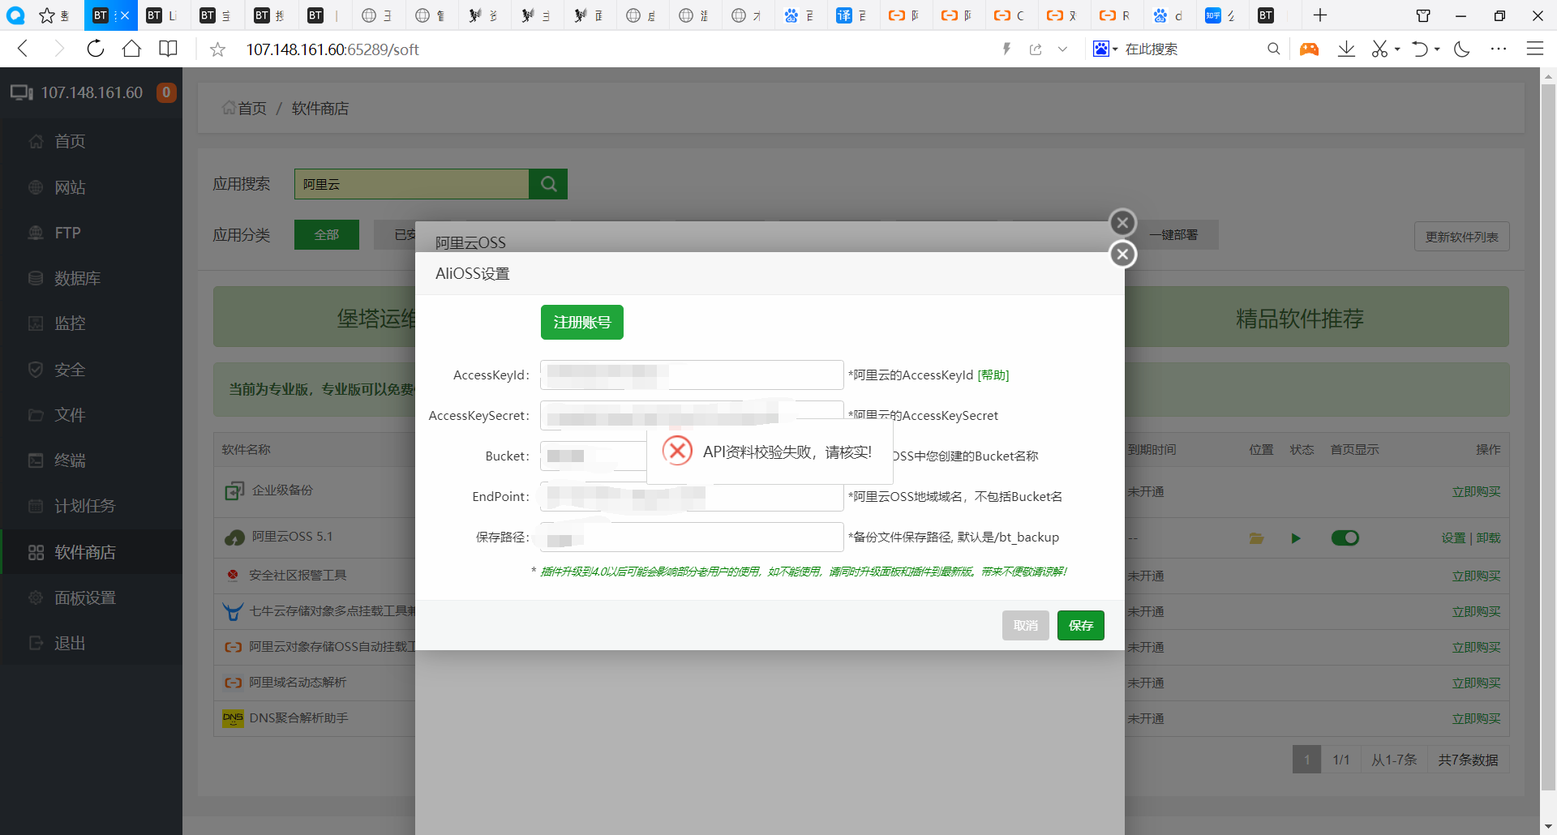Click the bookmark star icon in address bar
Viewport: 1557px width, 835px height.
click(217, 49)
